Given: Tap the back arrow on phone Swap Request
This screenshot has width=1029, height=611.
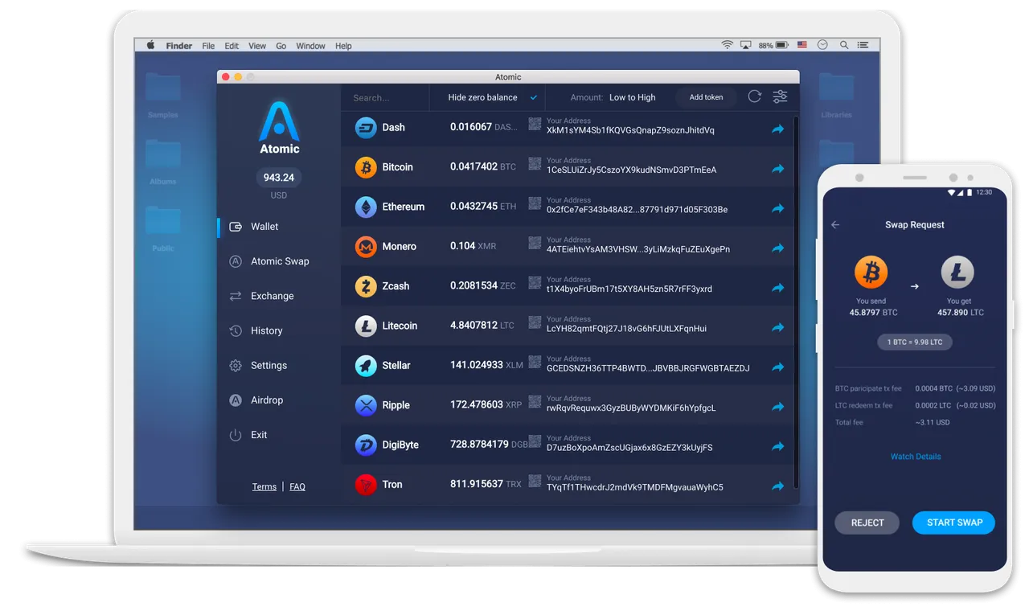Looking at the screenshot, I should [x=835, y=225].
